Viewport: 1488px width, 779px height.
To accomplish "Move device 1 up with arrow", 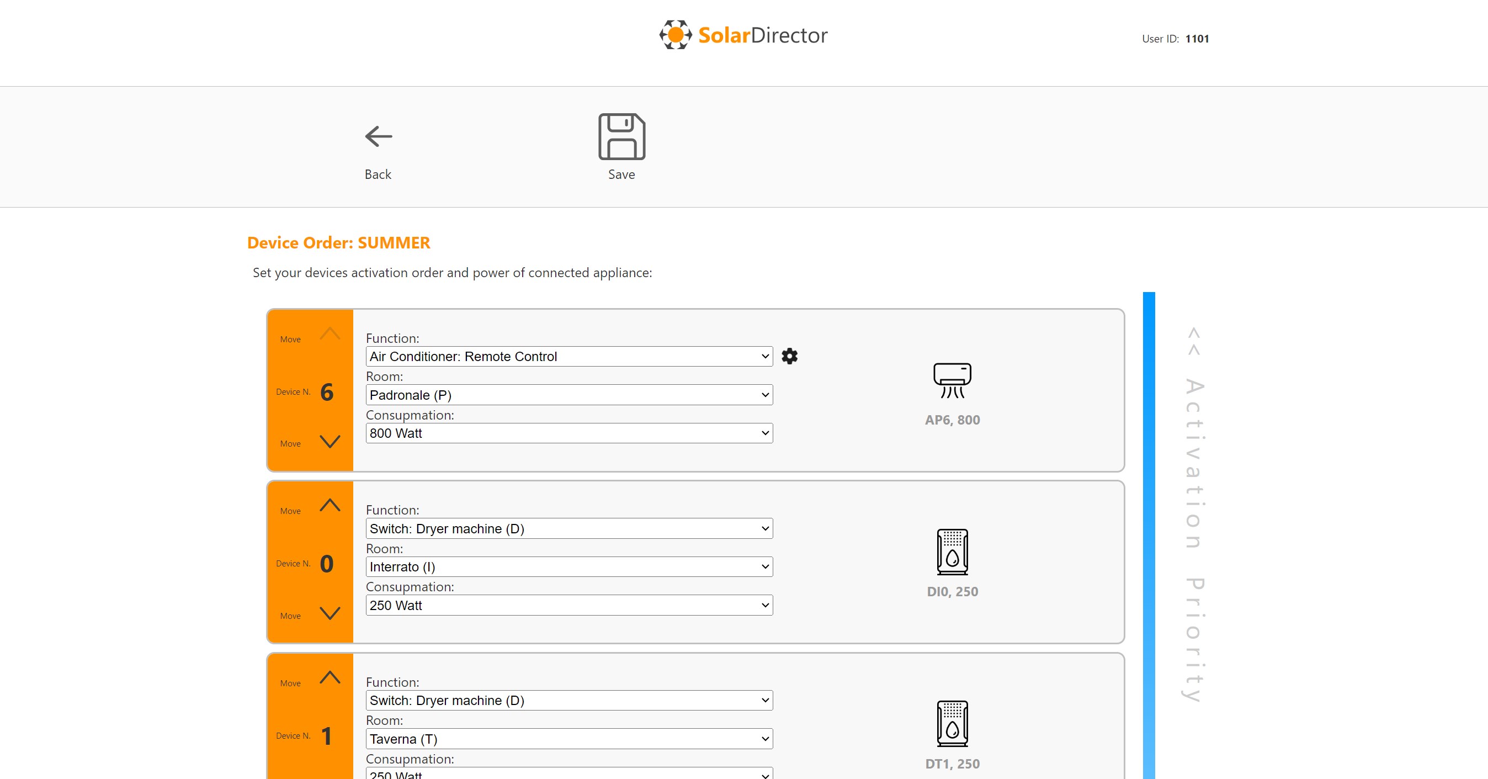I will [330, 678].
